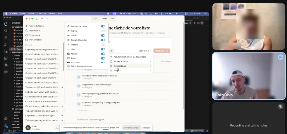The height and width of the screenshot is (134, 287).
Task: Click the Google Drive icon in connectors
Action: (68, 26)
